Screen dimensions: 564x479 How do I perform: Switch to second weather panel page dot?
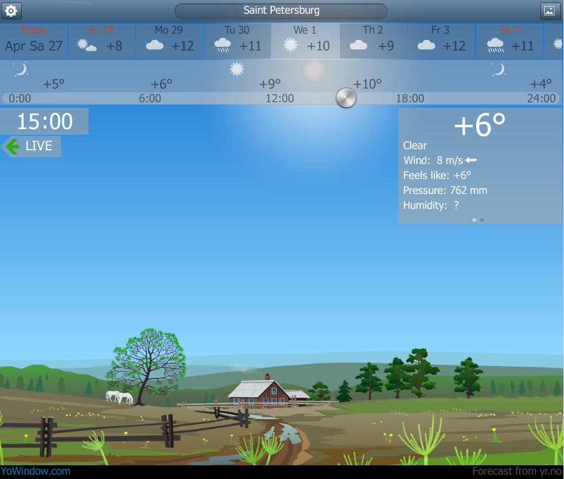[x=482, y=220]
